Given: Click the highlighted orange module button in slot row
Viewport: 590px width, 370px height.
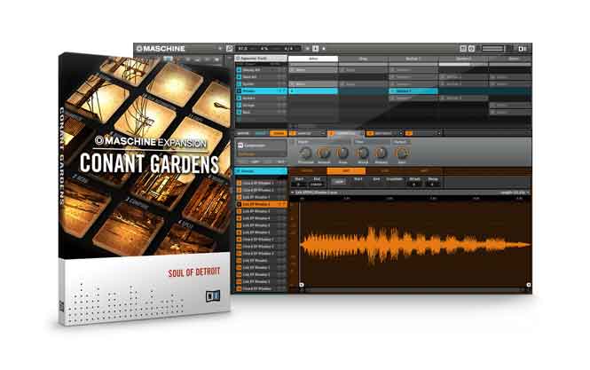Looking at the screenshot, I should 279,133.
